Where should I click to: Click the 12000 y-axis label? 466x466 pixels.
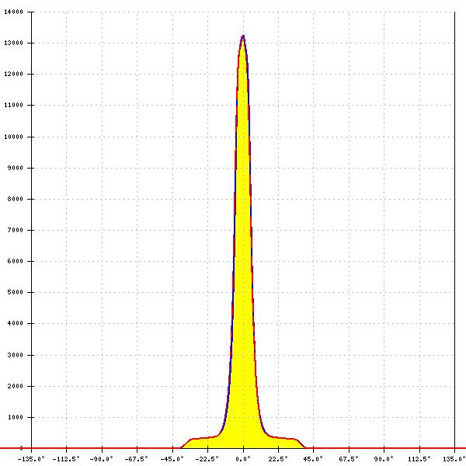[x=14, y=74]
